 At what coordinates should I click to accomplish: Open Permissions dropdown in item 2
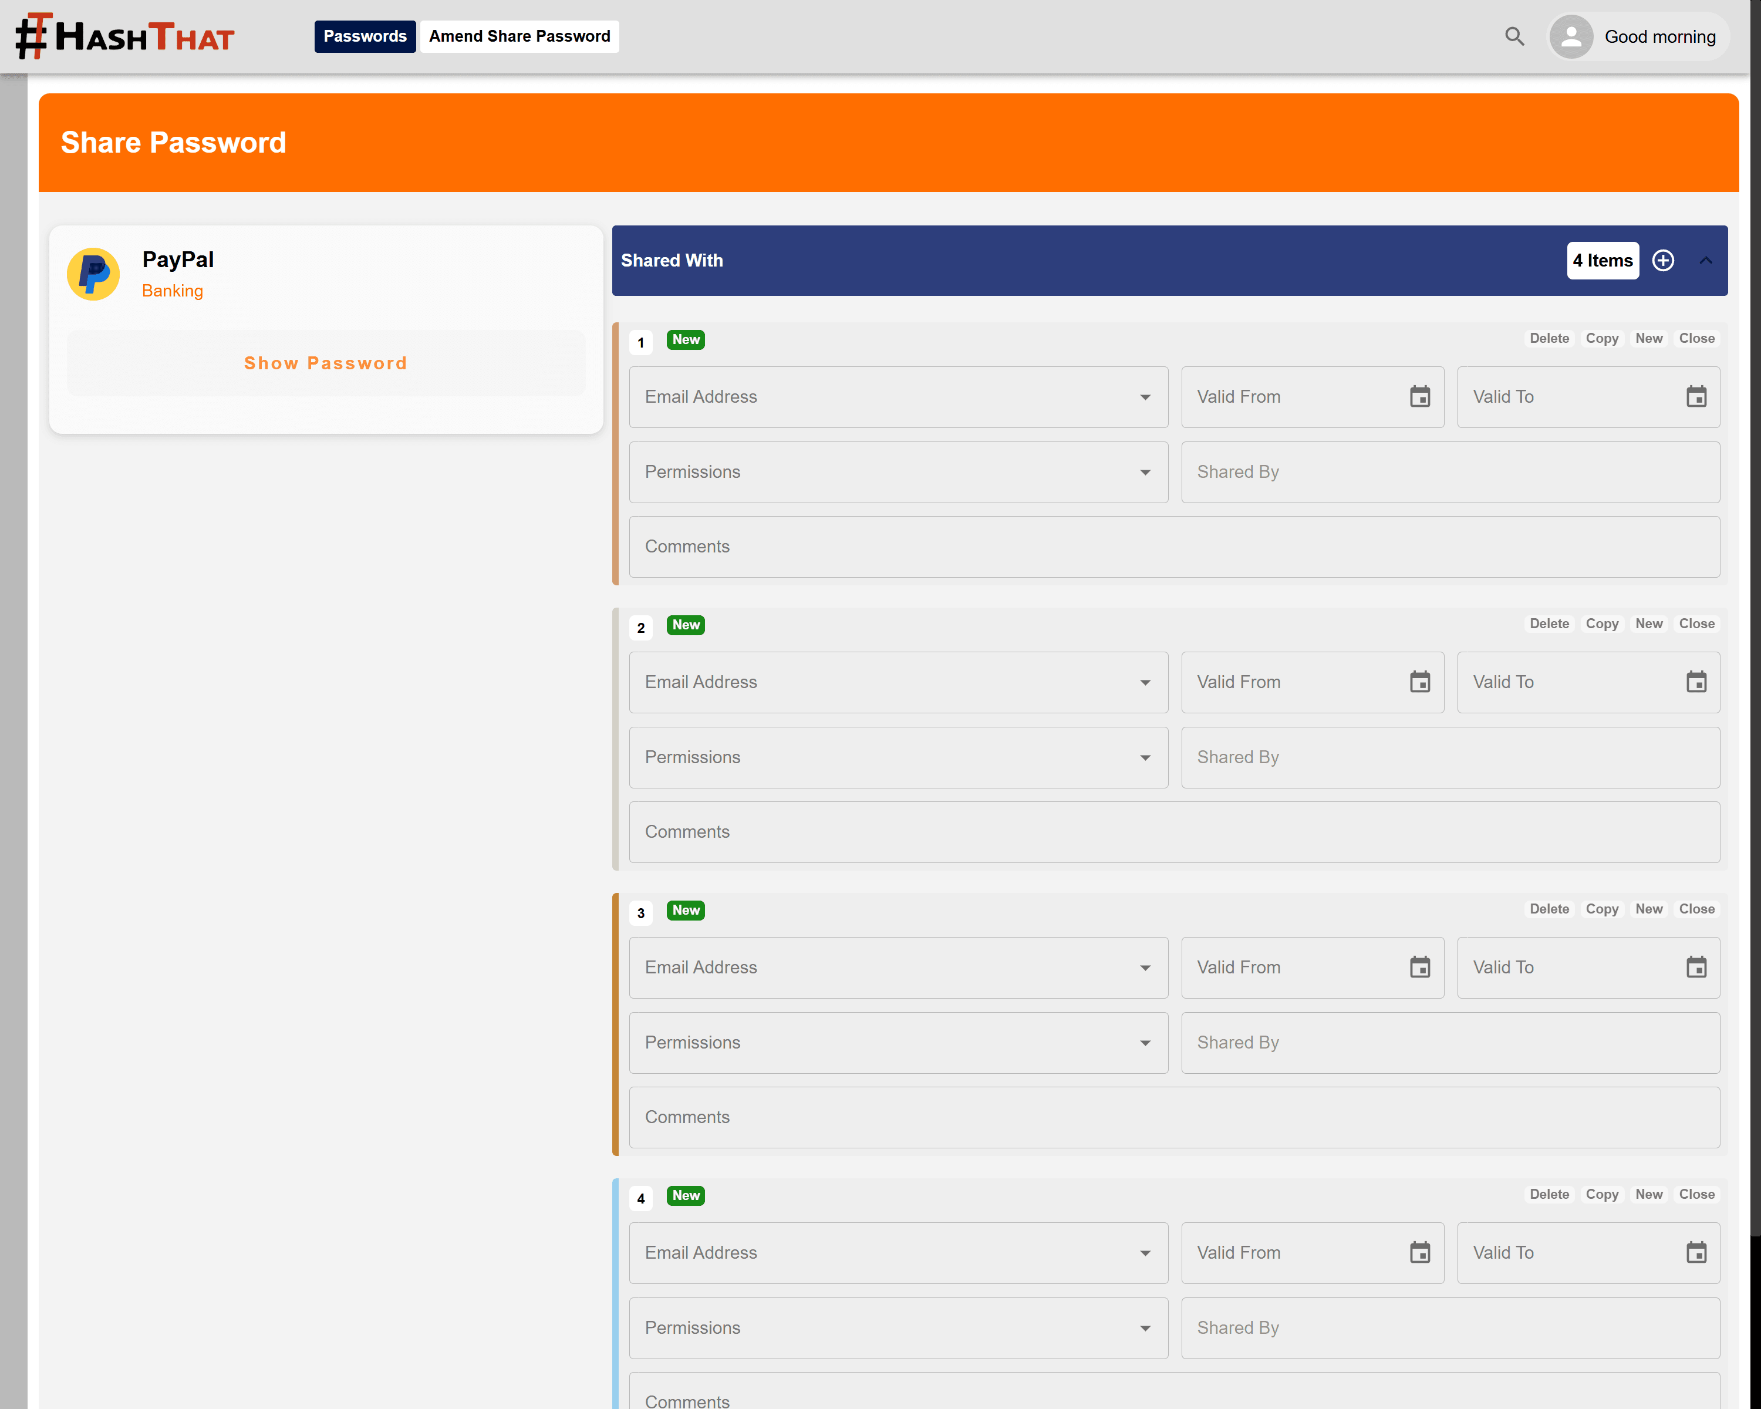click(x=1144, y=758)
